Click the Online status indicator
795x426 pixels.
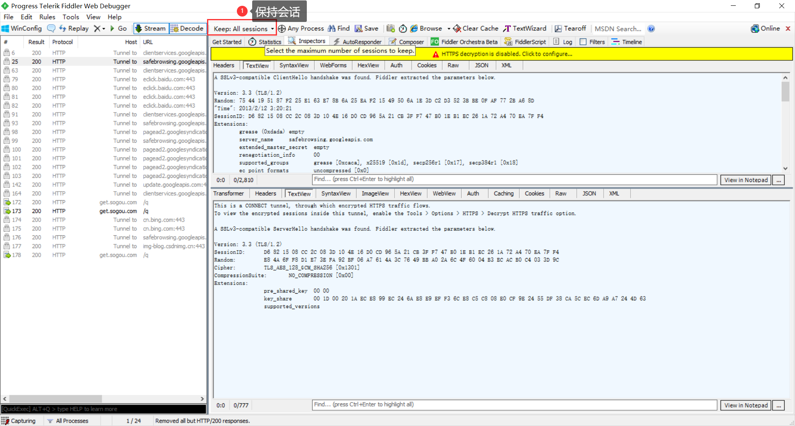tap(765, 29)
